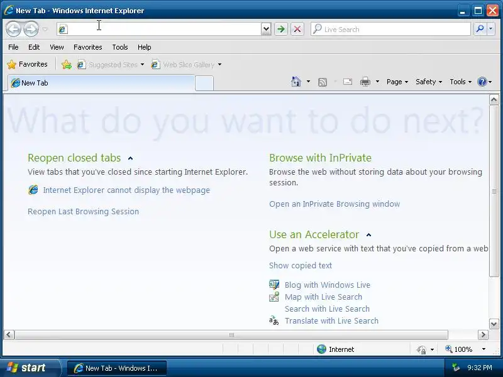Click Map with Live Search accelerator
The image size is (503, 377).
point(323,297)
